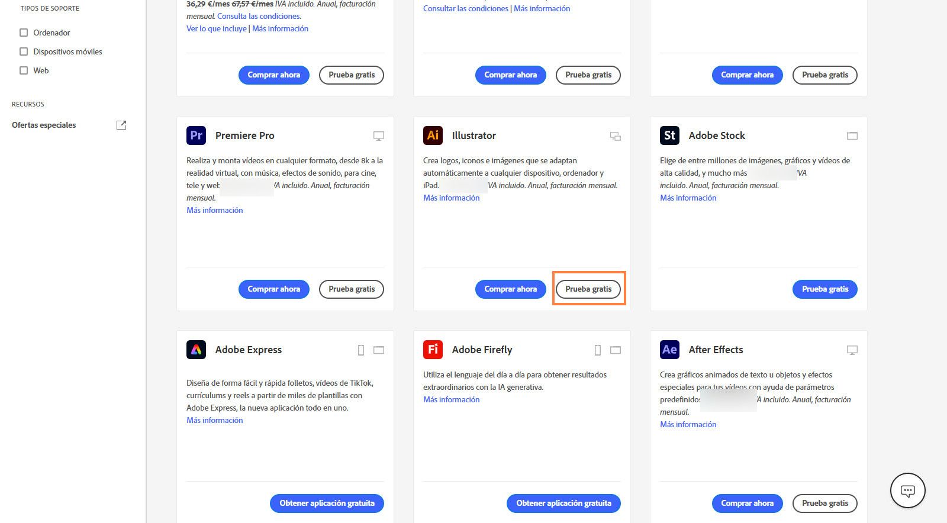
Task: Check the Ordenador checkbox
Action: point(24,33)
